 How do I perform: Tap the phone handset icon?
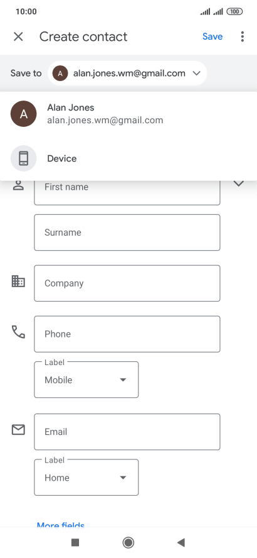[18, 332]
